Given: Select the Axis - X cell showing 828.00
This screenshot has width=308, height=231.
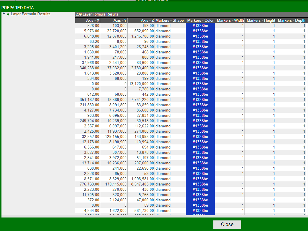Looking at the screenshot, I should (88, 26).
